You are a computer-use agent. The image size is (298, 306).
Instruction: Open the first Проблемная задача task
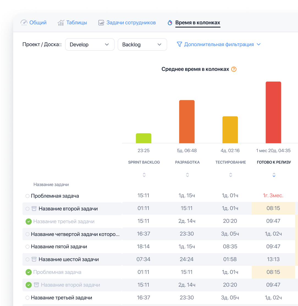tap(55, 196)
